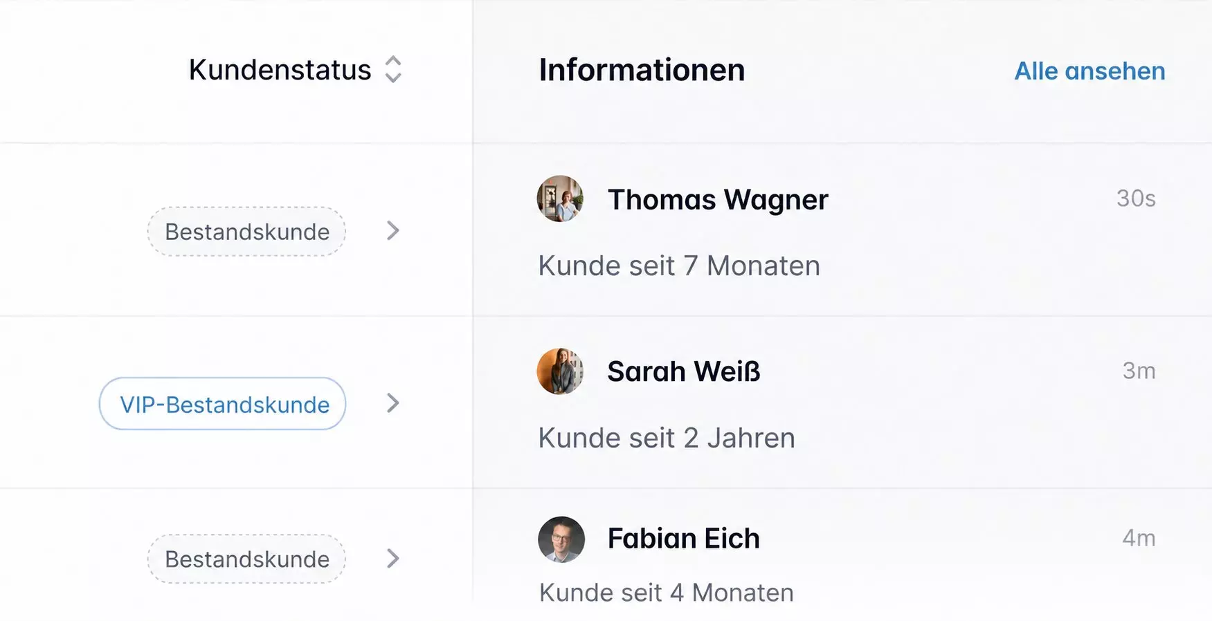Click the Informationen heading

click(x=642, y=70)
